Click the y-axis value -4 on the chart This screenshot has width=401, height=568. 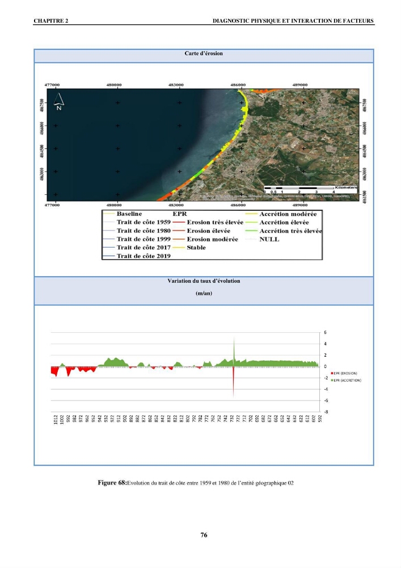coord(326,390)
